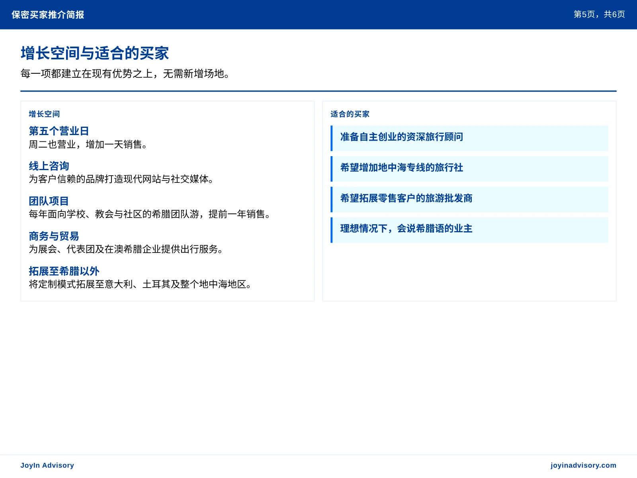The height and width of the screenshot is (478, 637).
Task: Click the line 为客户信赖的品牌打造现代网站与社交媒体。
Action: 121,179
